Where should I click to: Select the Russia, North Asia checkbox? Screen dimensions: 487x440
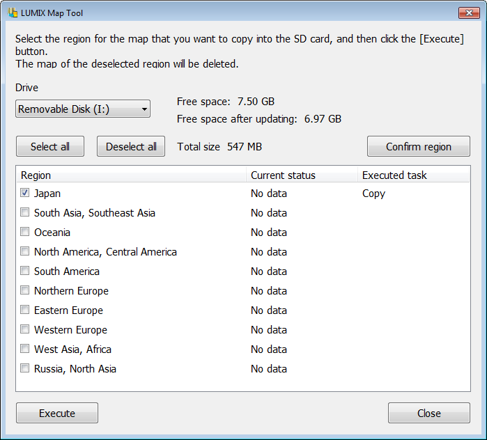click(25, 368)
